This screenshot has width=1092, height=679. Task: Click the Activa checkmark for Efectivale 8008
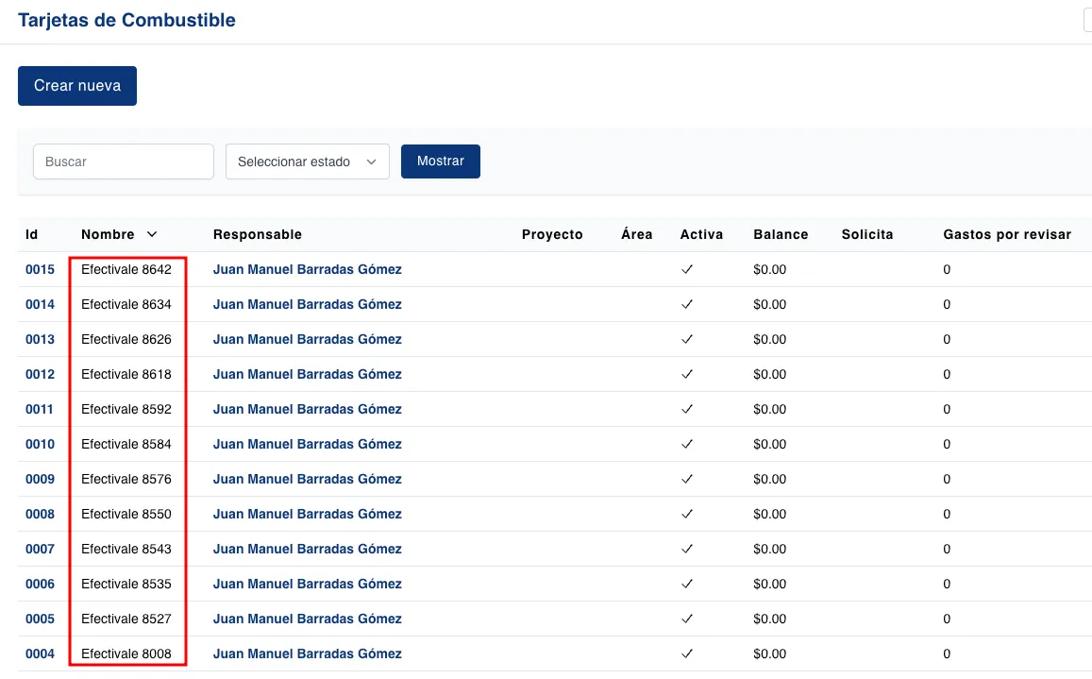point(687,654)
